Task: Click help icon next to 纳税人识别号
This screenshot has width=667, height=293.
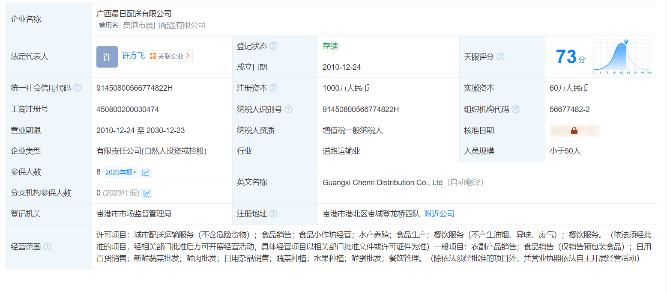Action: point(288,109)
